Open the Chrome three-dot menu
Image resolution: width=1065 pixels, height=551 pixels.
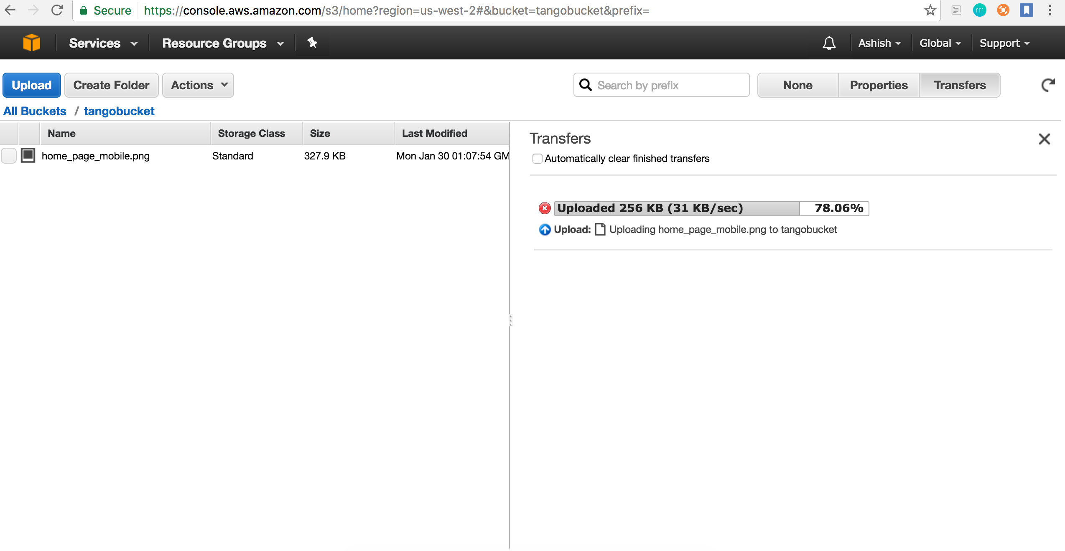click(1050, 10)
